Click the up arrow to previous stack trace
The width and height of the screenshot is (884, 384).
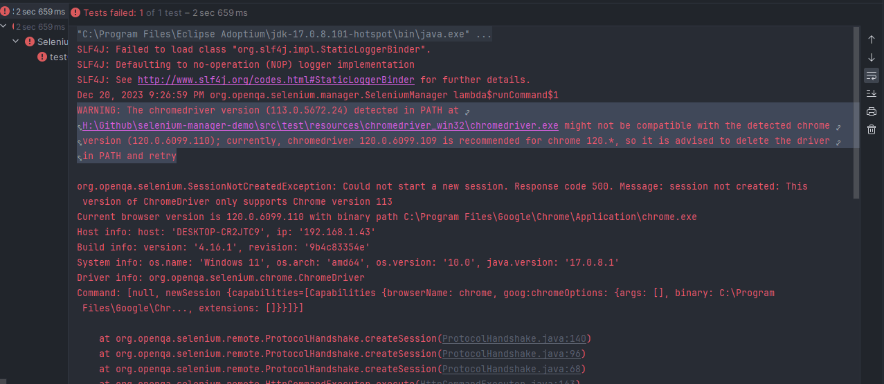click(872, 39)
